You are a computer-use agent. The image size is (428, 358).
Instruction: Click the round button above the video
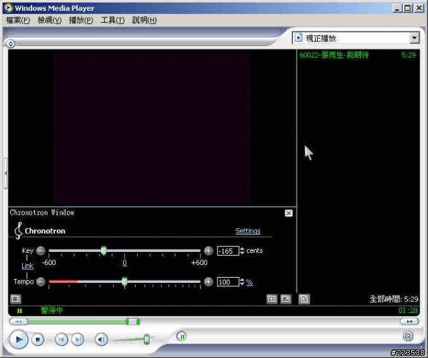11,43
